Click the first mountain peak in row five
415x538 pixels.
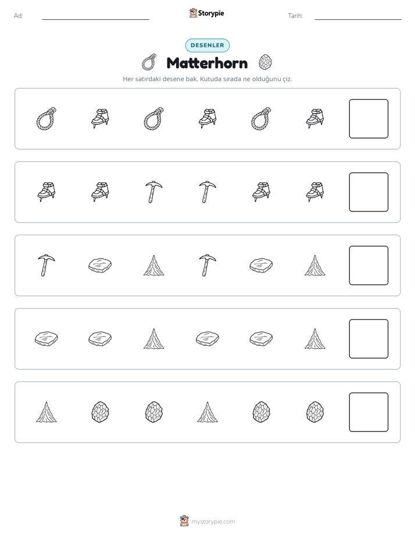pos(46,412)
